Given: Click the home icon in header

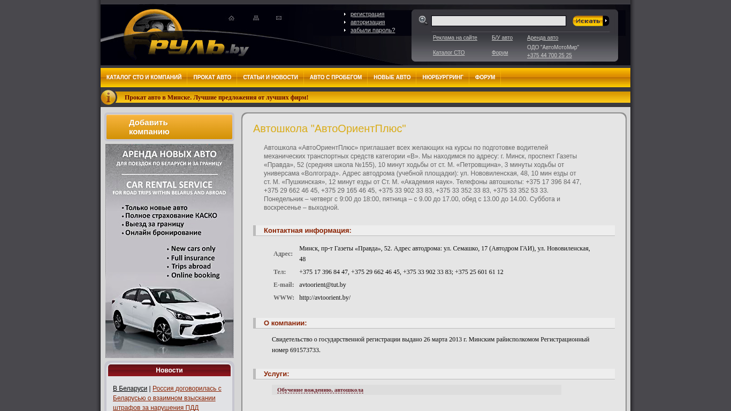Looking at the screenshot, I should (231, 18).
